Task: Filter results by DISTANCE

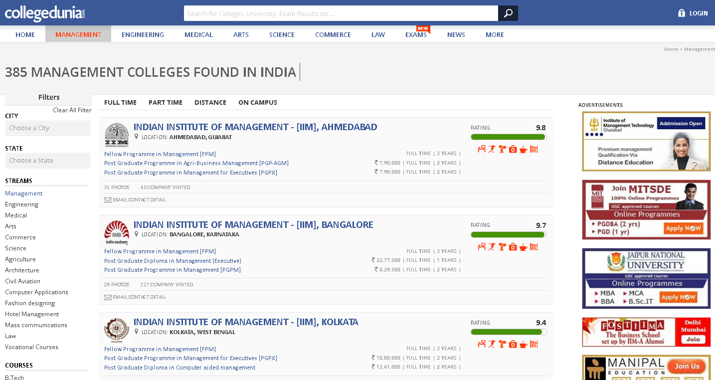Action: click(x=210, y=102)
